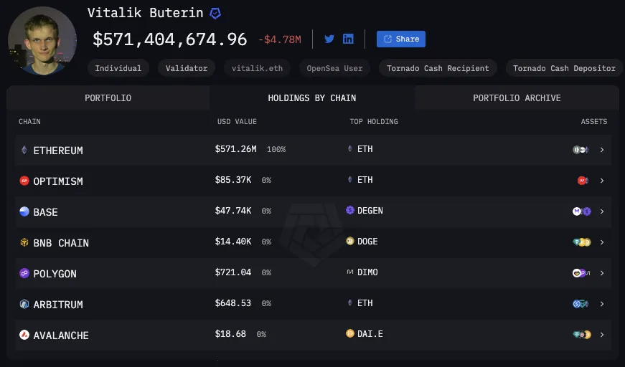Viewport: 625px width, 367px height.
Task: Click the CHAIN column header
Action: click(29, 121)
